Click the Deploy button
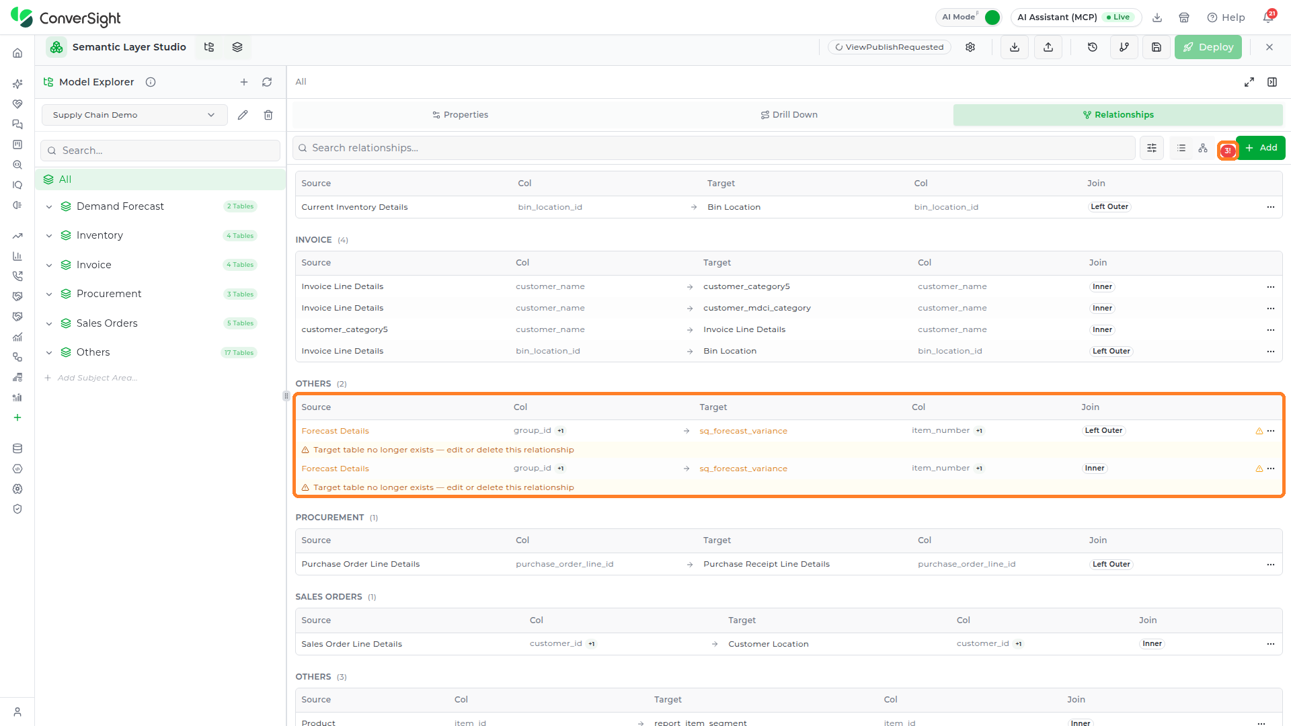The height and width of the screenshot is (726, 1291). 1208,47
